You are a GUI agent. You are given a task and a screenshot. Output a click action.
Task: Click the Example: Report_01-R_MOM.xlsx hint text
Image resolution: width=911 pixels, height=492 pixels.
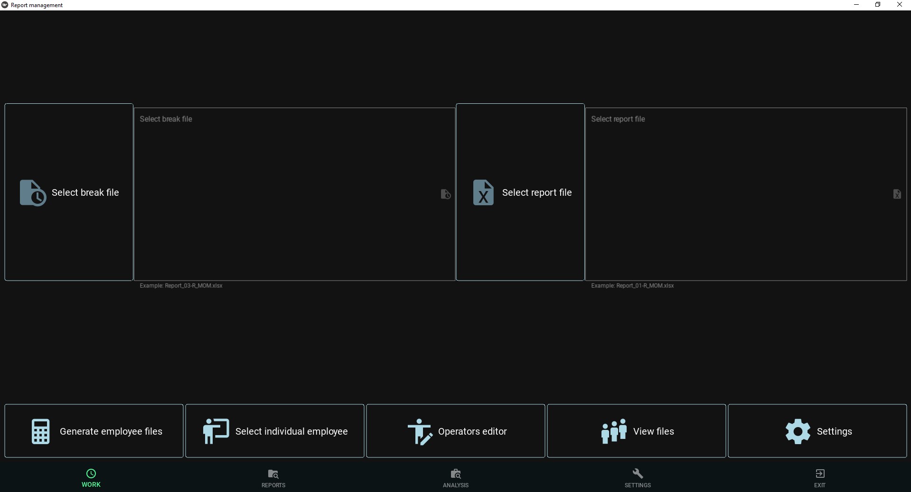point(632,286)
